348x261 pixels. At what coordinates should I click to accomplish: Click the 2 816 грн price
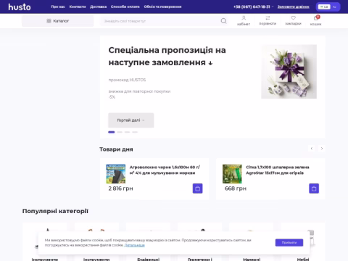pyautogui.click(x=120, y=188)
